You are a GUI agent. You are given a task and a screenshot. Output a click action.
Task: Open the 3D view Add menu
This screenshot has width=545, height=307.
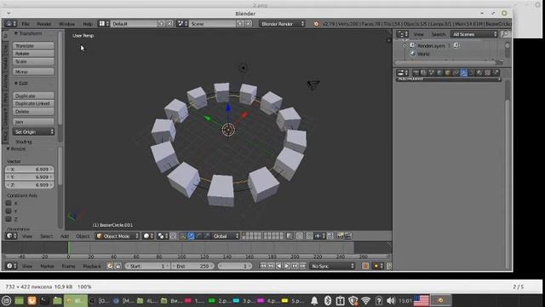[x=65, y=236]
